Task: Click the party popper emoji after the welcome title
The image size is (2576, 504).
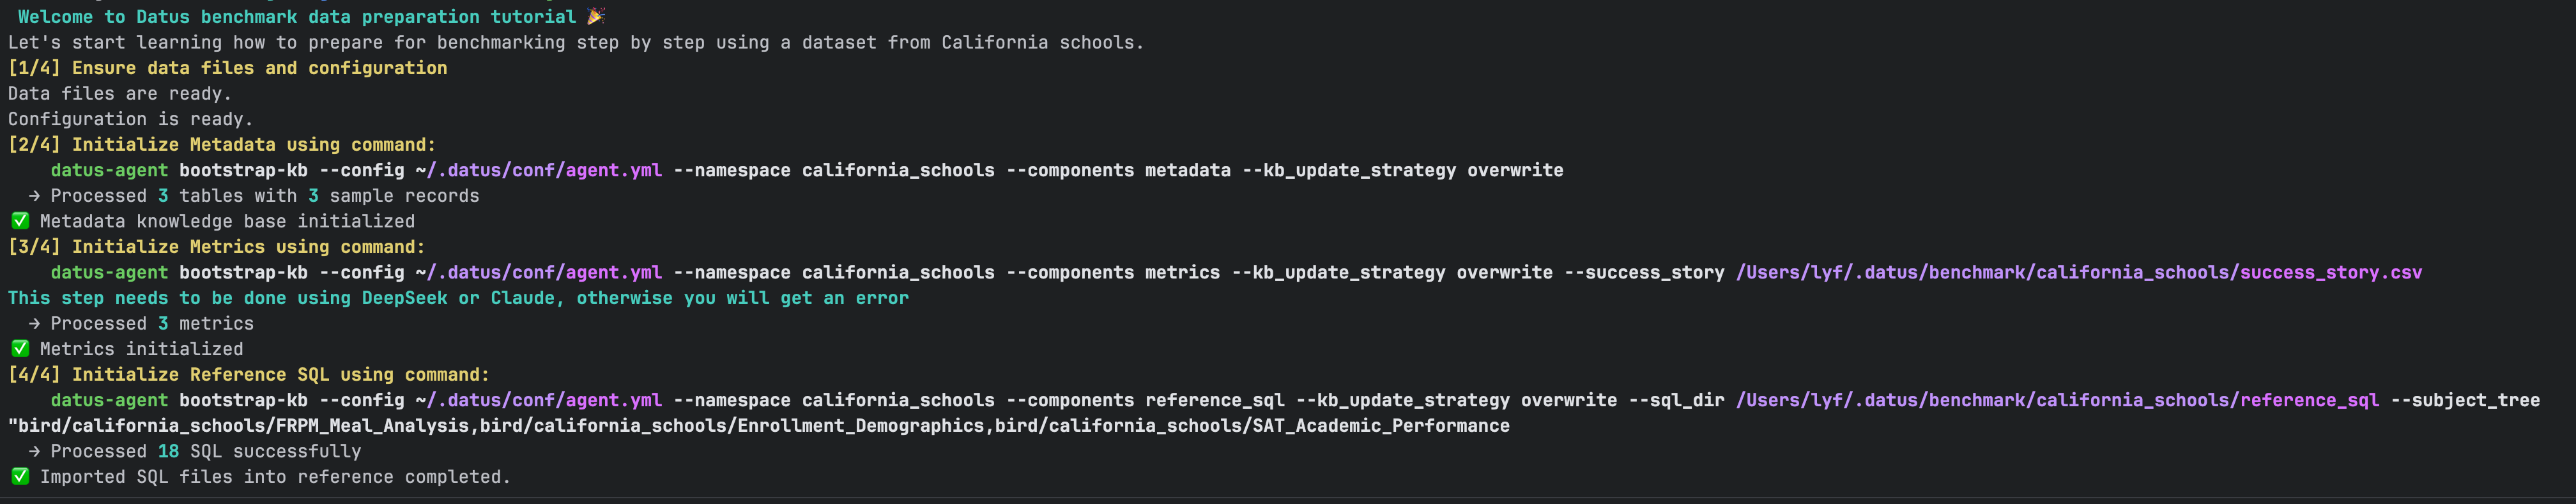Action: coord(596,16)
